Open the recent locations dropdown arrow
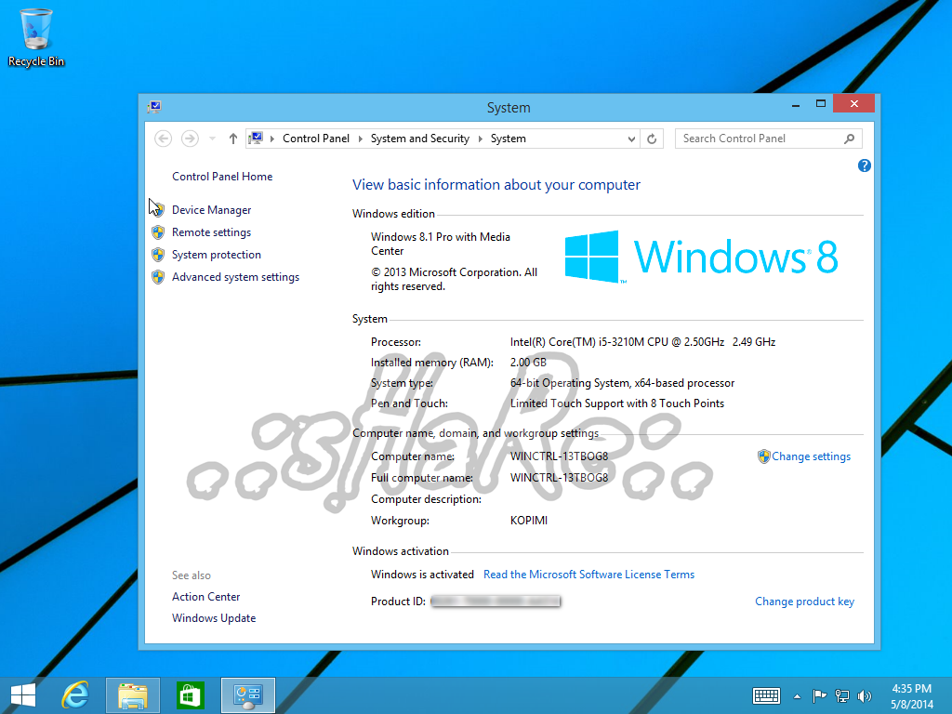The width and height of the screenshot is (952, 714). pyautogui.click(x=212, y=139)
